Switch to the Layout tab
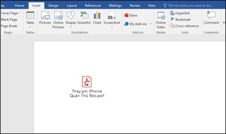 [x=72, y=5]
